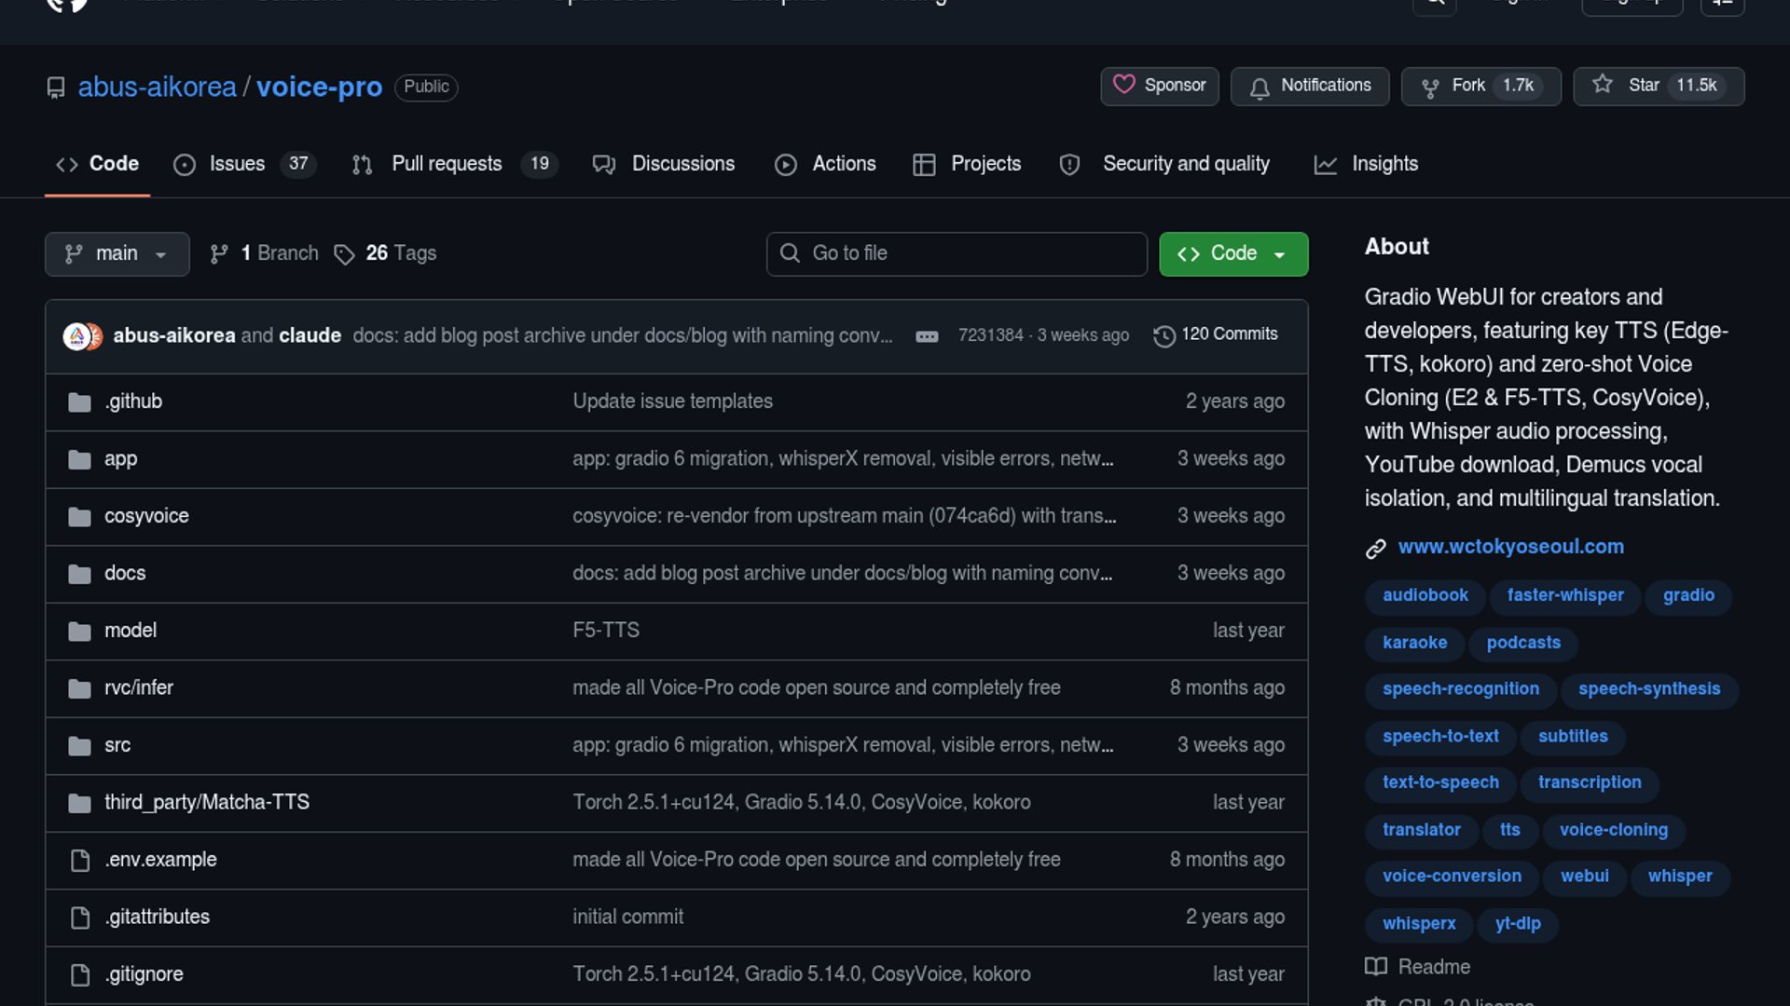Image resolution: width=1790 pixels, height=1006 pixels.
Task: Open the abus-aikorea owner link
Action: click(157, 87)
